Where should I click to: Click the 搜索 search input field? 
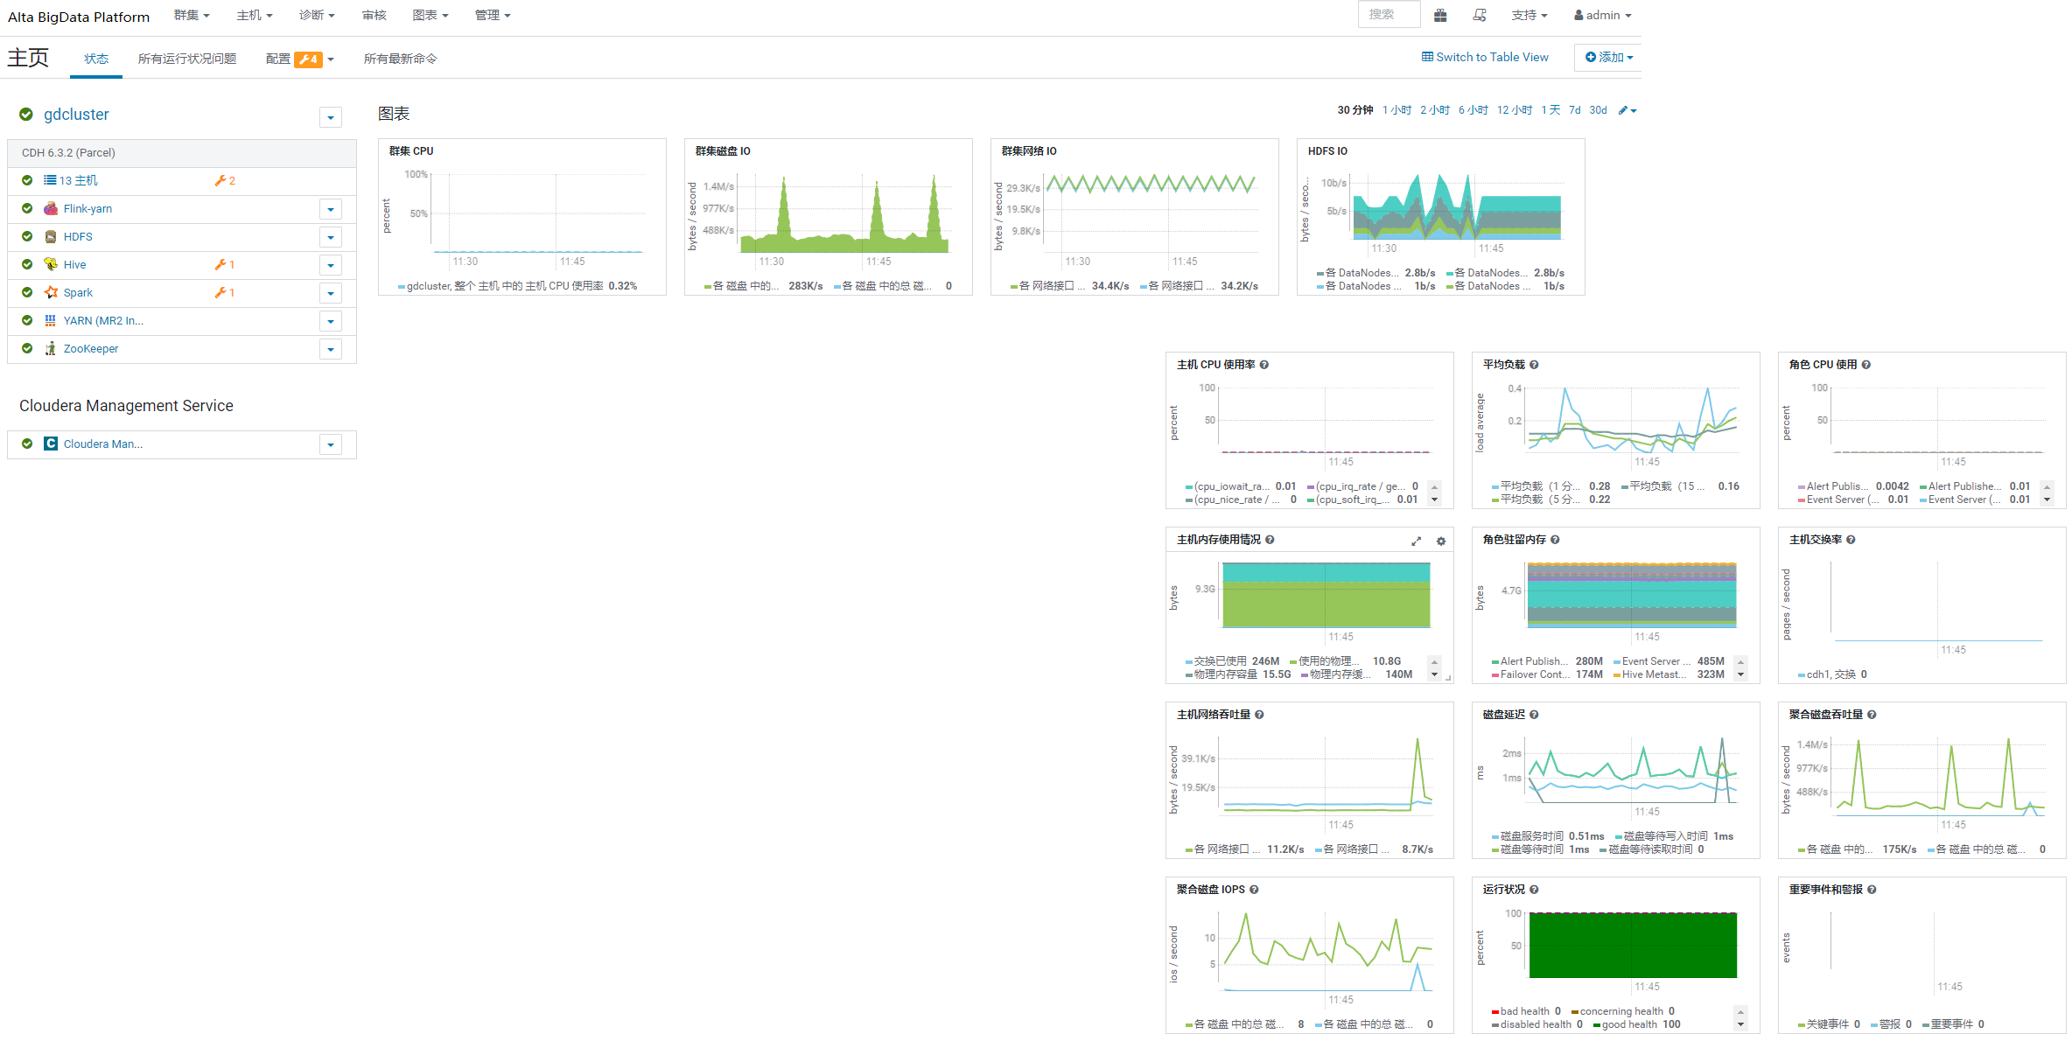tap(1388, 15)
